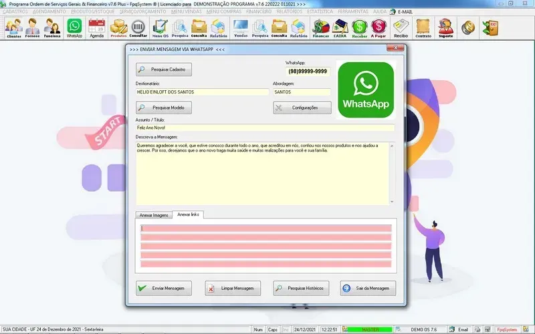Open the A Pagar red dollar icon
The width and height of the screenshot is (535, 334).
point(379,27)
